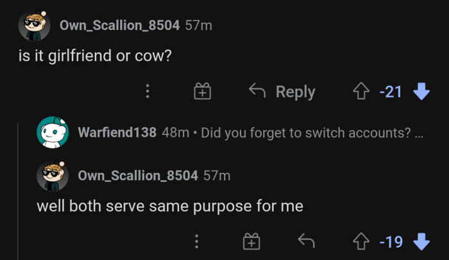Click the downvote arrow beside -21
449x260 pixels.
421,91
